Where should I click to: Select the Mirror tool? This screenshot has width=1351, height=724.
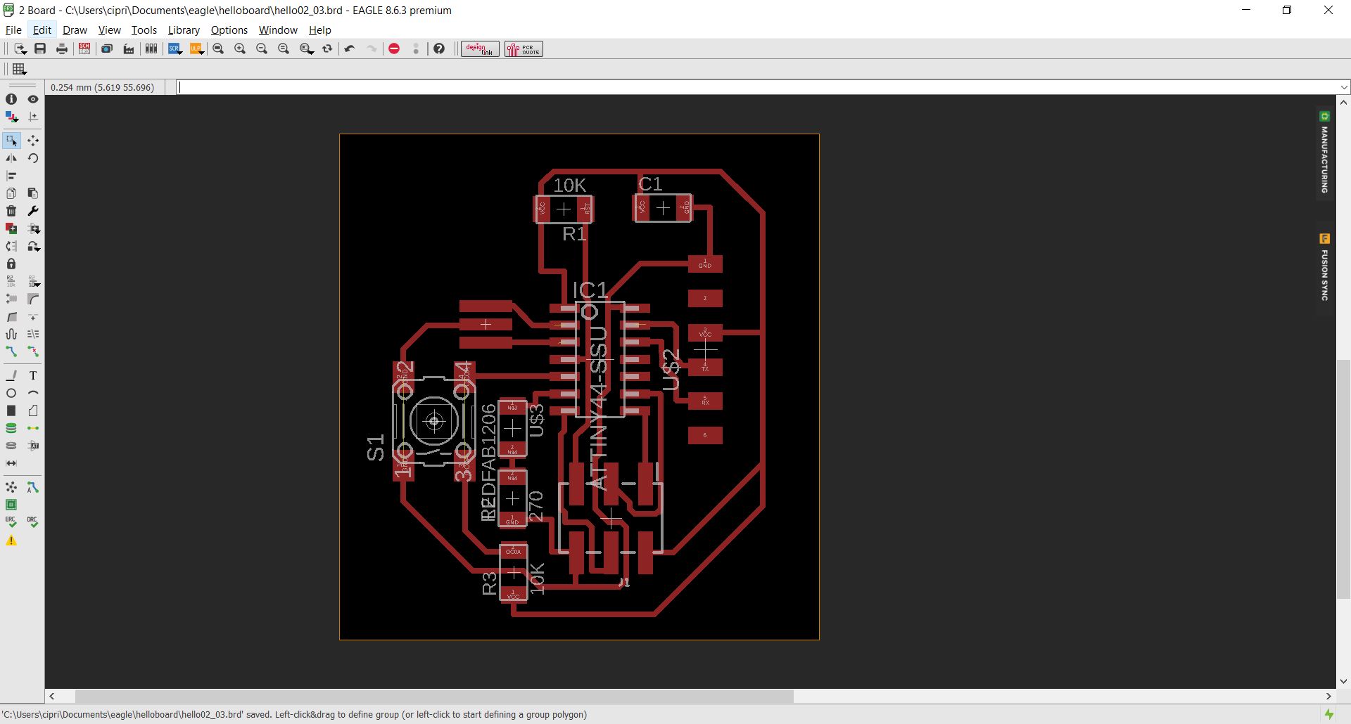[11, 158]
